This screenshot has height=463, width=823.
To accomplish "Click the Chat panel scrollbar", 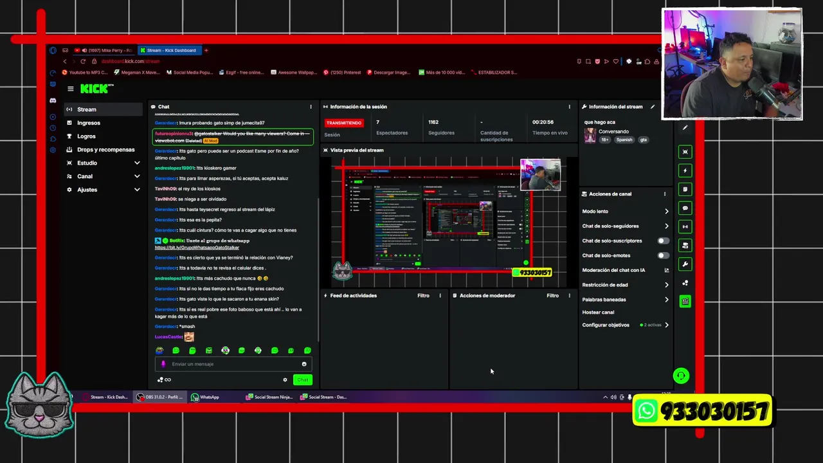I will tap(318, 270).
